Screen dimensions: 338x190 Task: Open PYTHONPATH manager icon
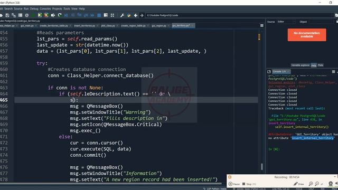(x=129, y=15)
